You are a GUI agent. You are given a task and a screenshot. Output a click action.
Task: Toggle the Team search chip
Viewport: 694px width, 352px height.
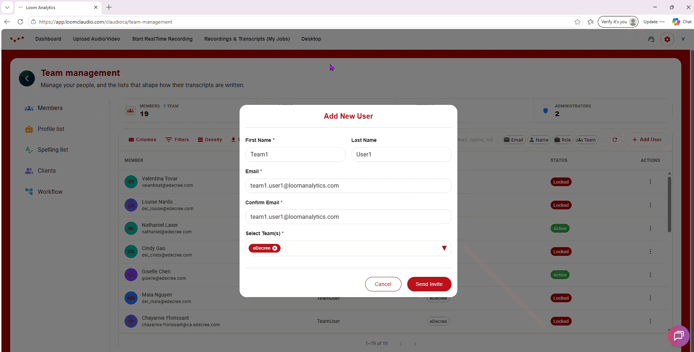click(x=586, y=140)
